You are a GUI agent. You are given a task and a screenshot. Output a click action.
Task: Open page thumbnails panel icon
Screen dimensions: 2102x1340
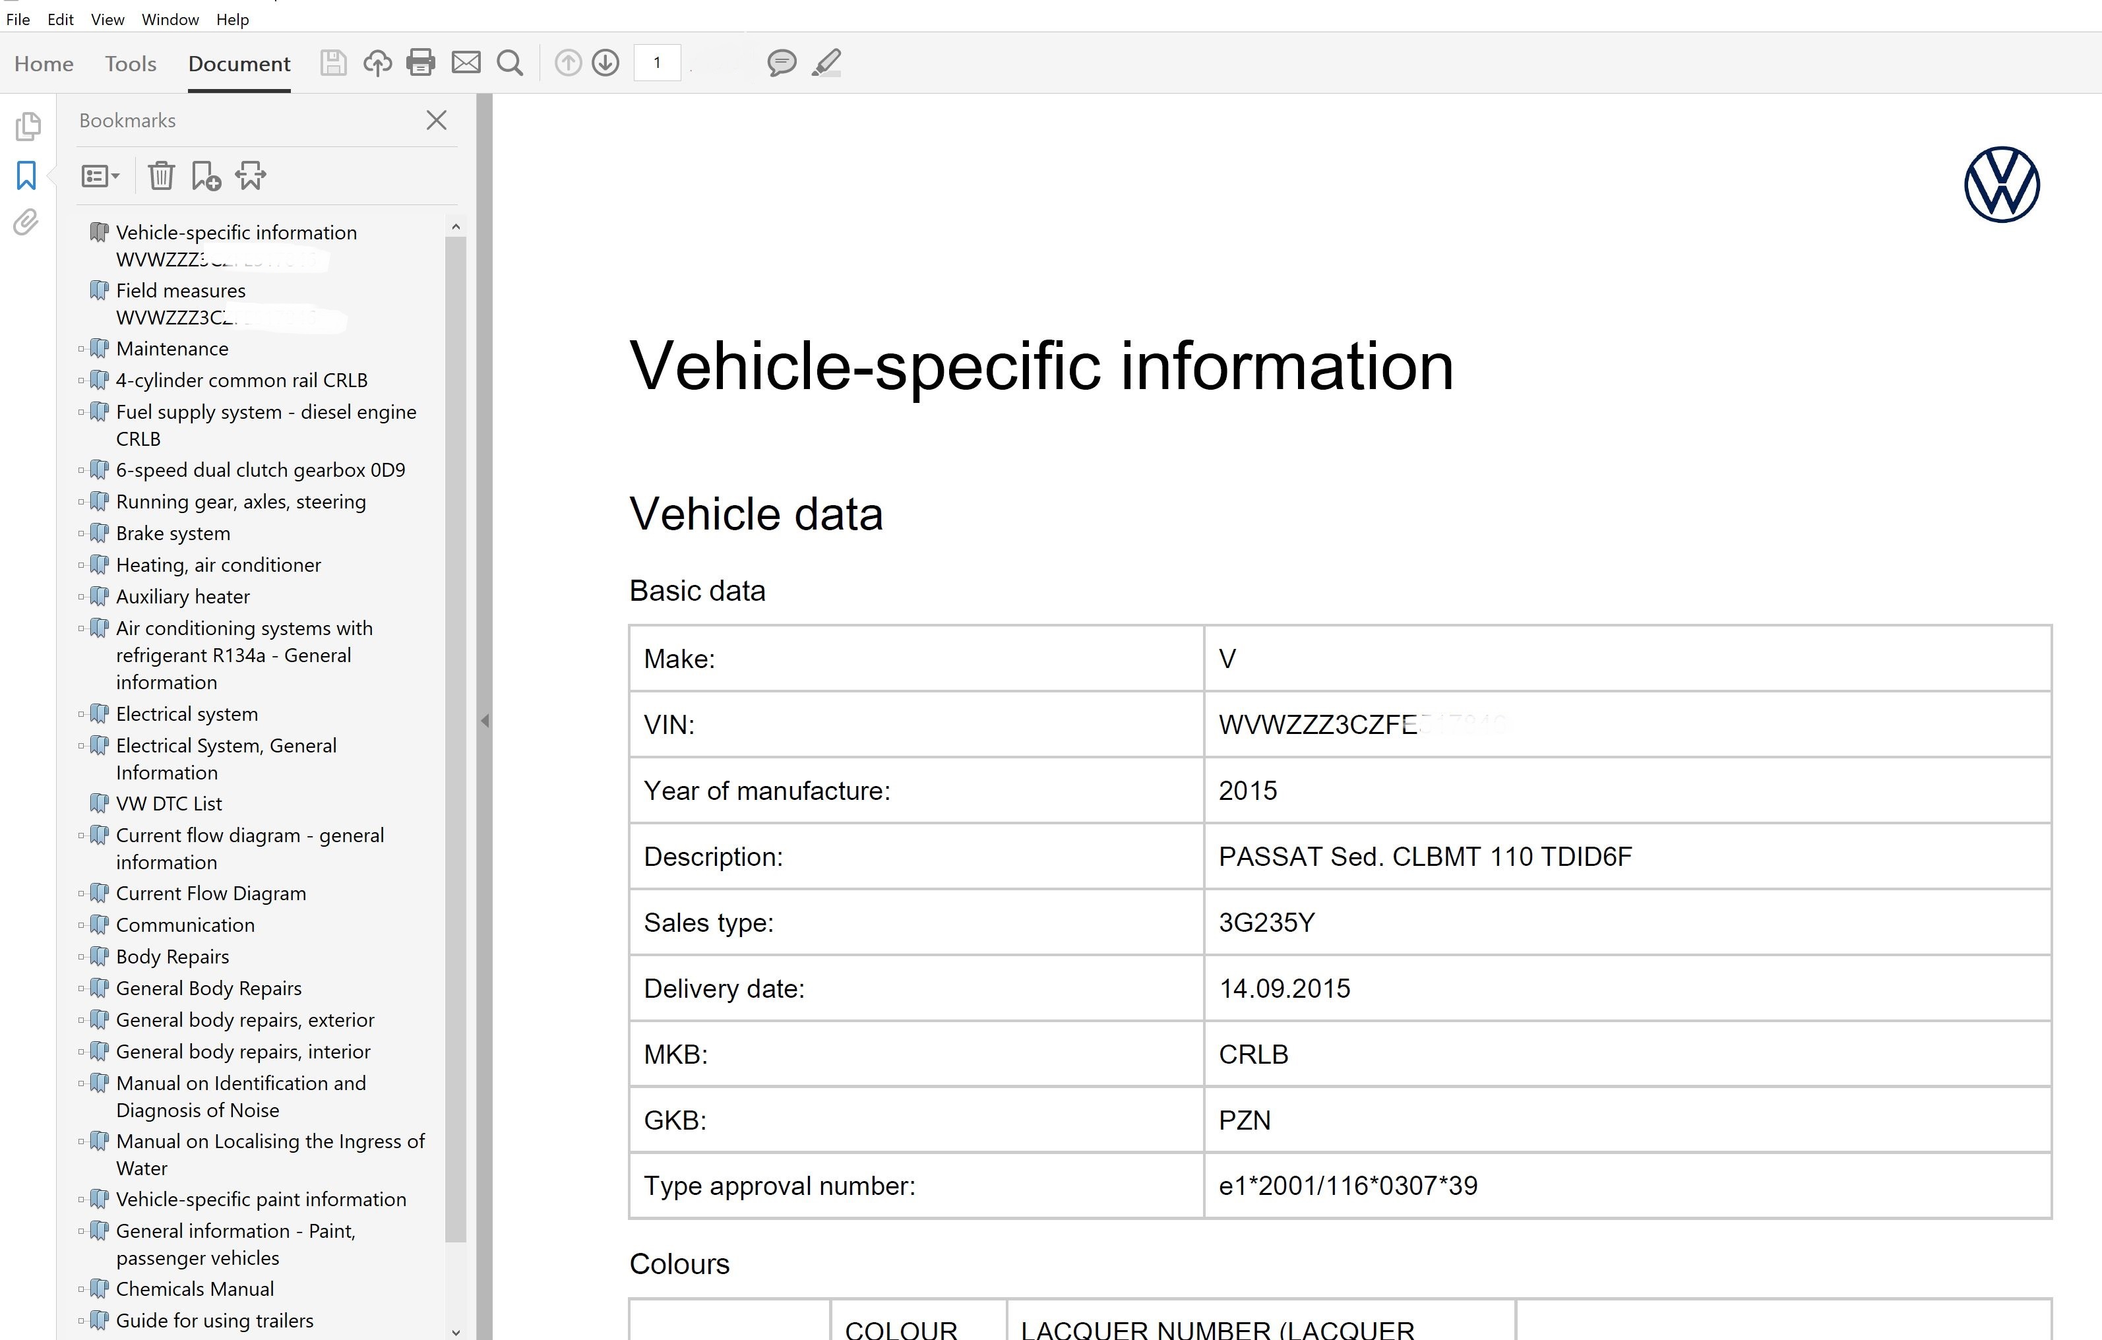tap(27, 127)
